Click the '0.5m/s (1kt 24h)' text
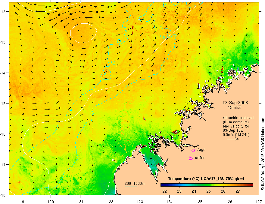This screenshot has height=204, width=265. 236,135
